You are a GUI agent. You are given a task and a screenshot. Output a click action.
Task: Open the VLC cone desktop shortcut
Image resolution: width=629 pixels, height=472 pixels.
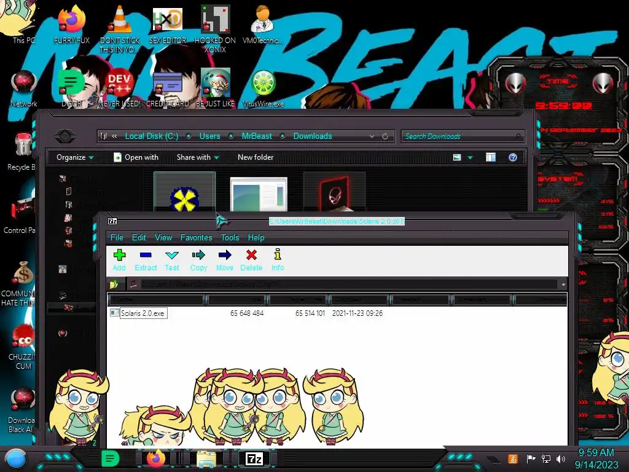(x=120, y=29)
